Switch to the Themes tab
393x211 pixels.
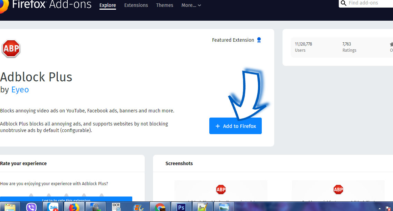click(165, 5)
